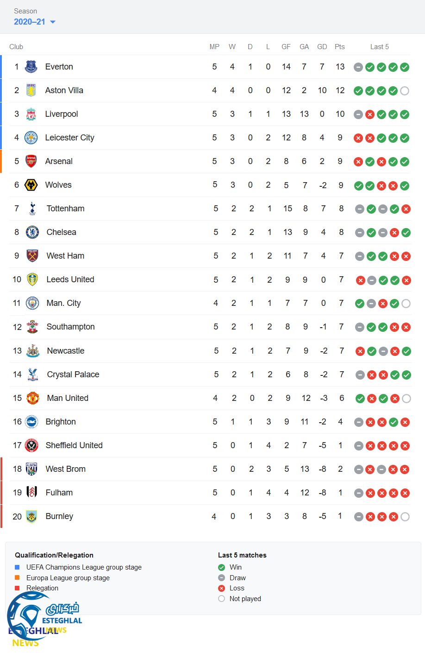This screenshot has width=425, height=653.
Task: Click the Last 5 column header
Action: point(379,47)
